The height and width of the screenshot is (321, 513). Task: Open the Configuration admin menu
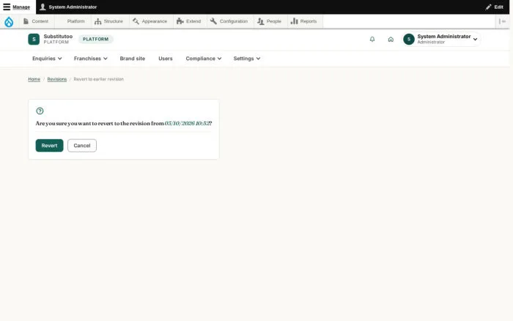(x=229, y=21)
